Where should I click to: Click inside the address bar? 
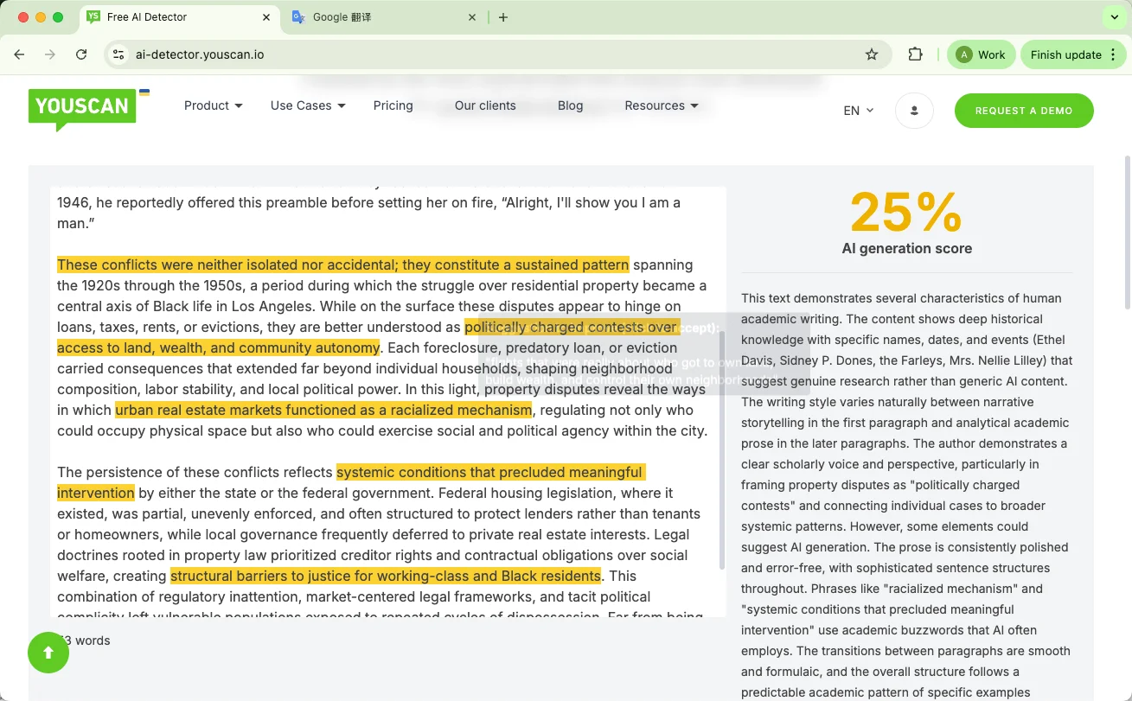click(346, 54)
